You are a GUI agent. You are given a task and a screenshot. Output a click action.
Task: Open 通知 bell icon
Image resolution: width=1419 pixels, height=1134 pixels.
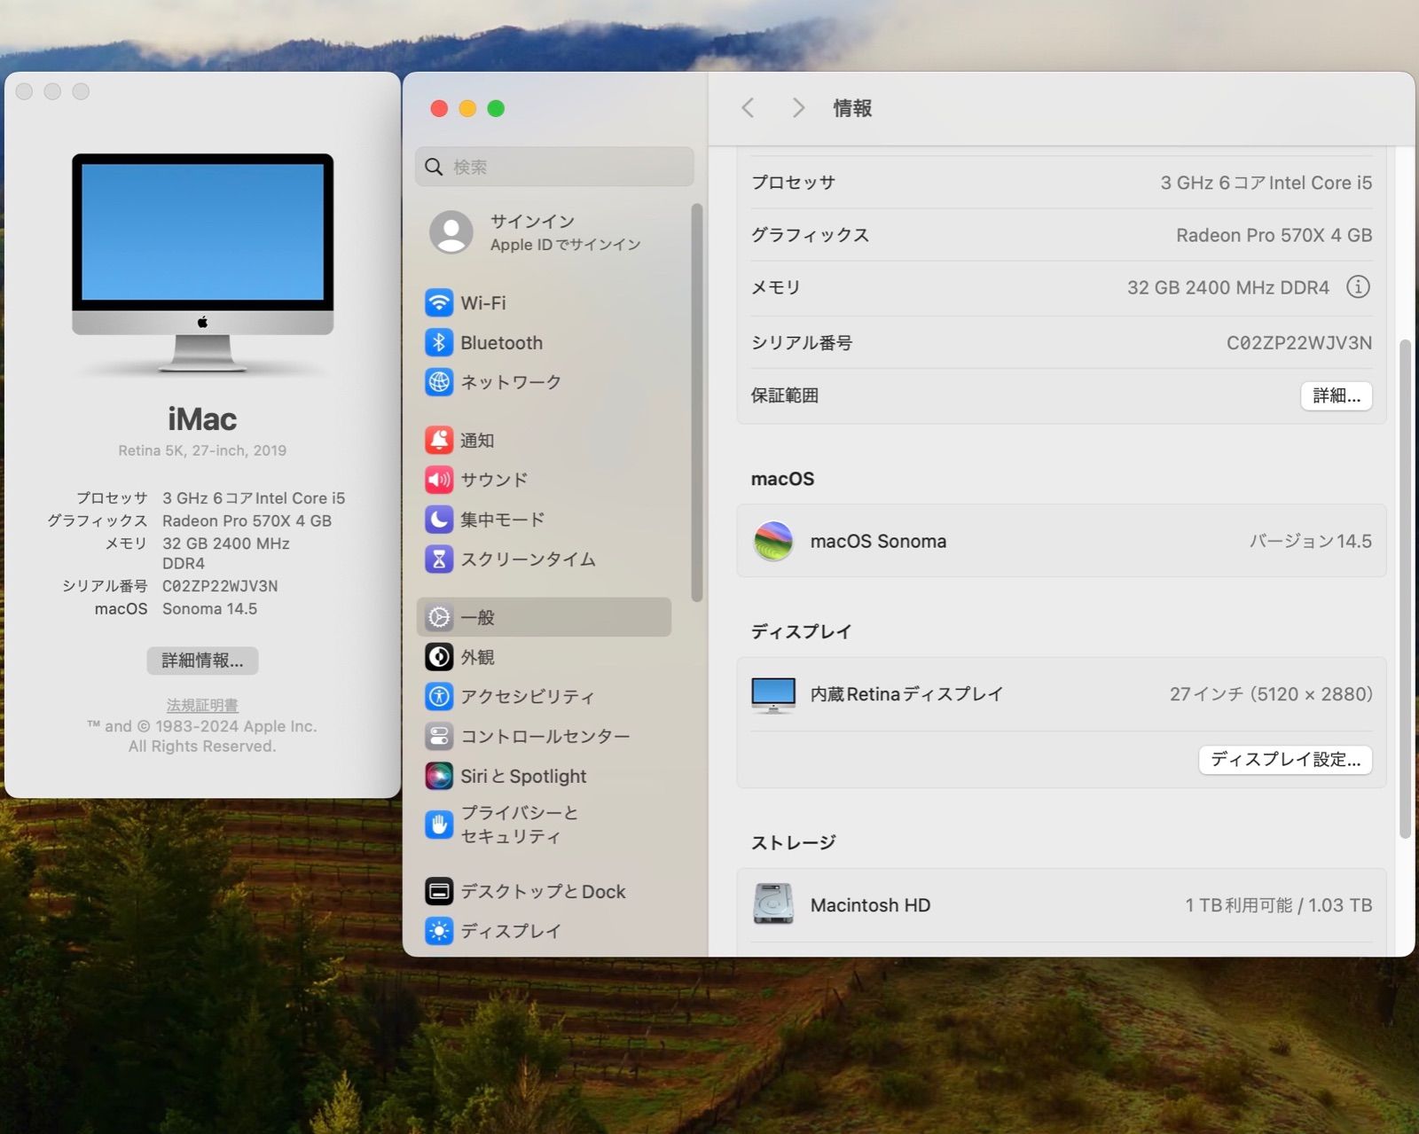[439, 441]
